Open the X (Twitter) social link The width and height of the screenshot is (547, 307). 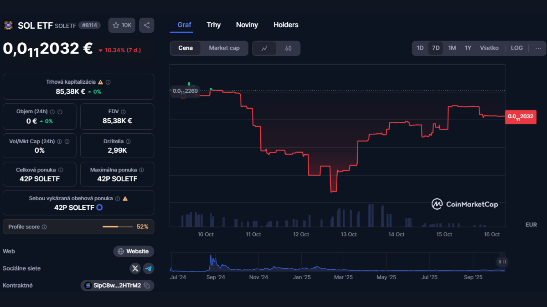click(x=135, y=268)
